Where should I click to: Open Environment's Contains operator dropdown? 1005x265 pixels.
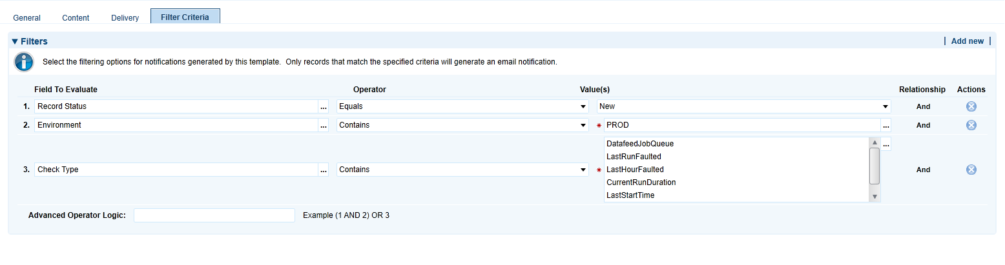tap(462, 125)
